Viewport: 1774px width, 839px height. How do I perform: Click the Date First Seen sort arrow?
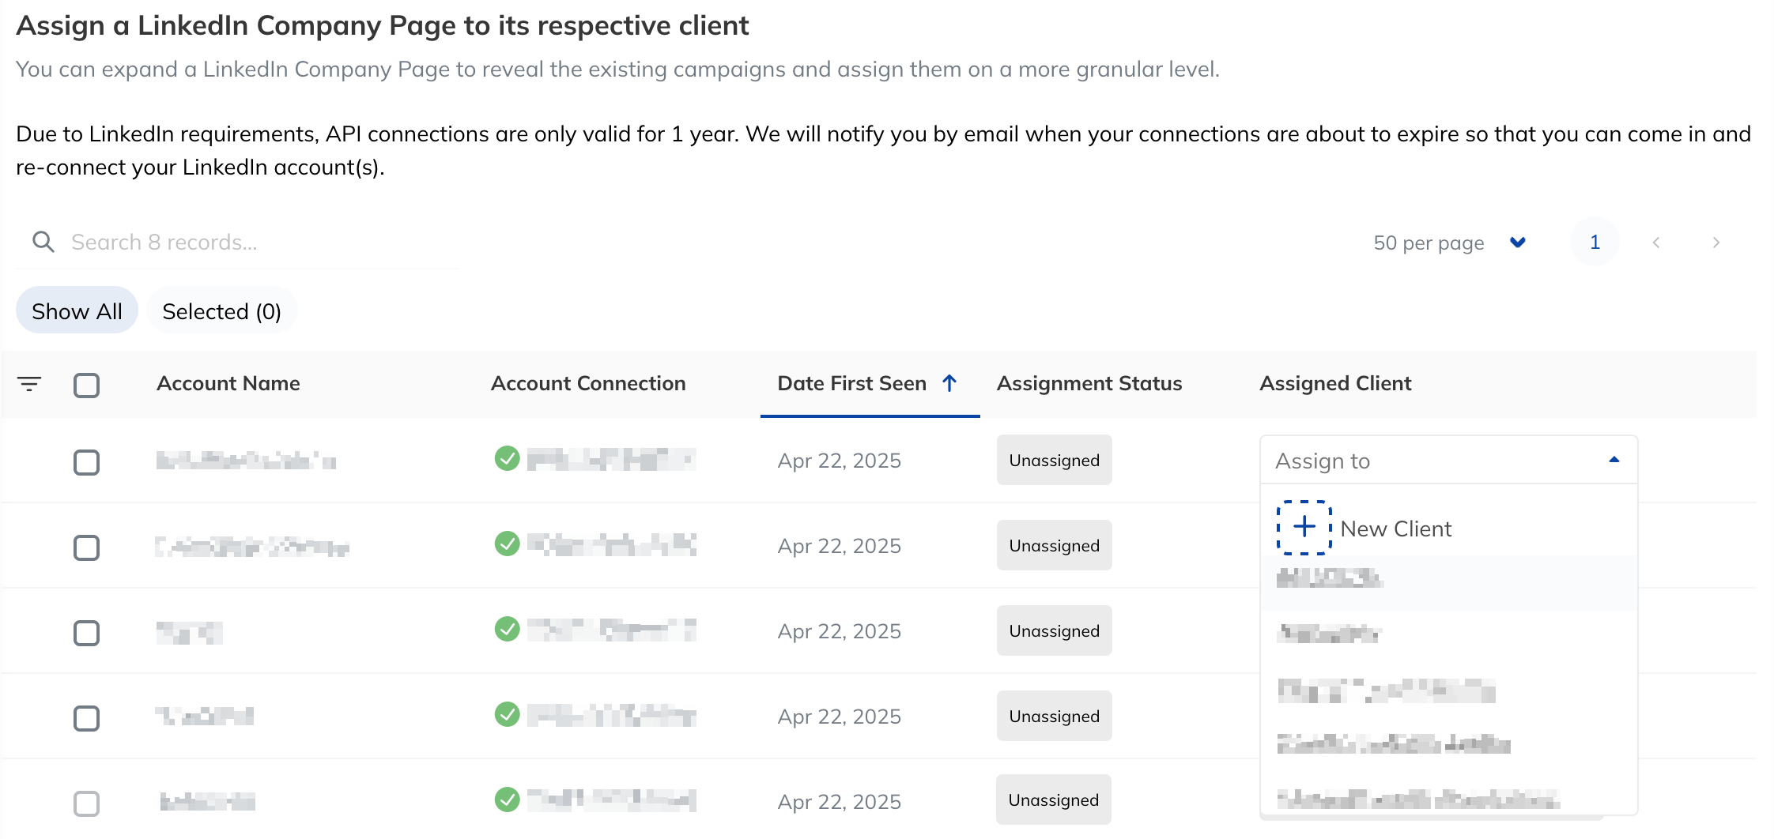click(x=949, y=383)
